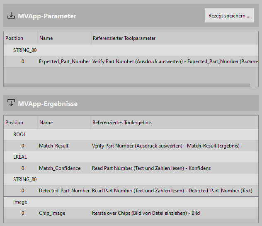Screen dimensions: 262x226
Task: Select the Detected_Part_Number result entry
Action: tap(64, 191)
